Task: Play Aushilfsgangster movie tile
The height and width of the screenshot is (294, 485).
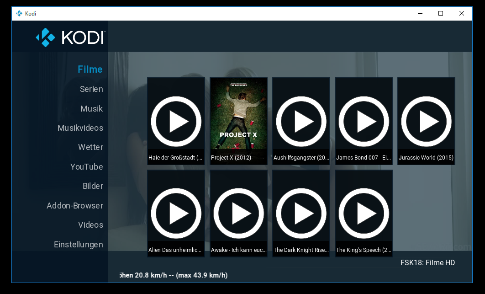Action: point(301,121)
